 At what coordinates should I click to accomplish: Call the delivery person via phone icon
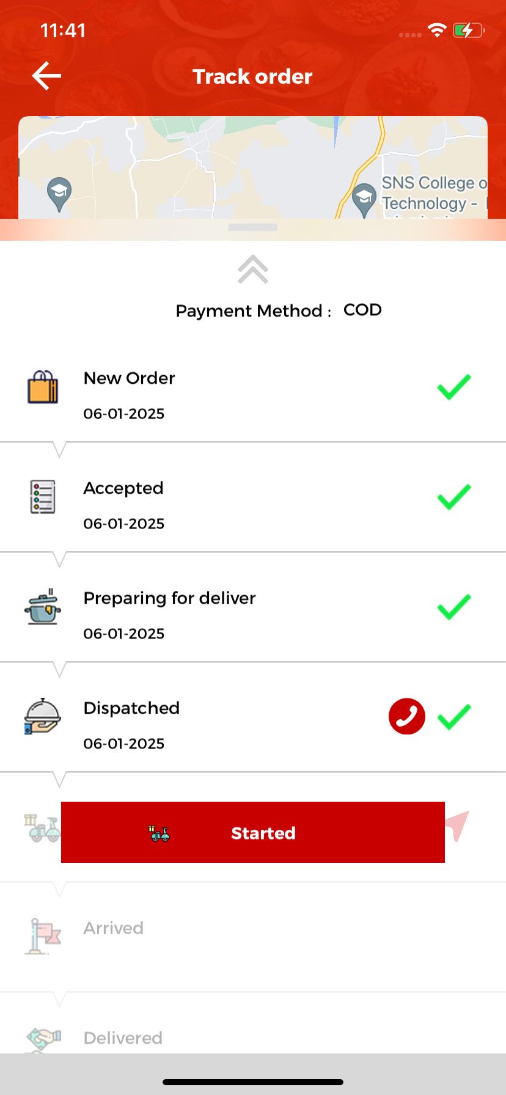(x=406, y=716)
